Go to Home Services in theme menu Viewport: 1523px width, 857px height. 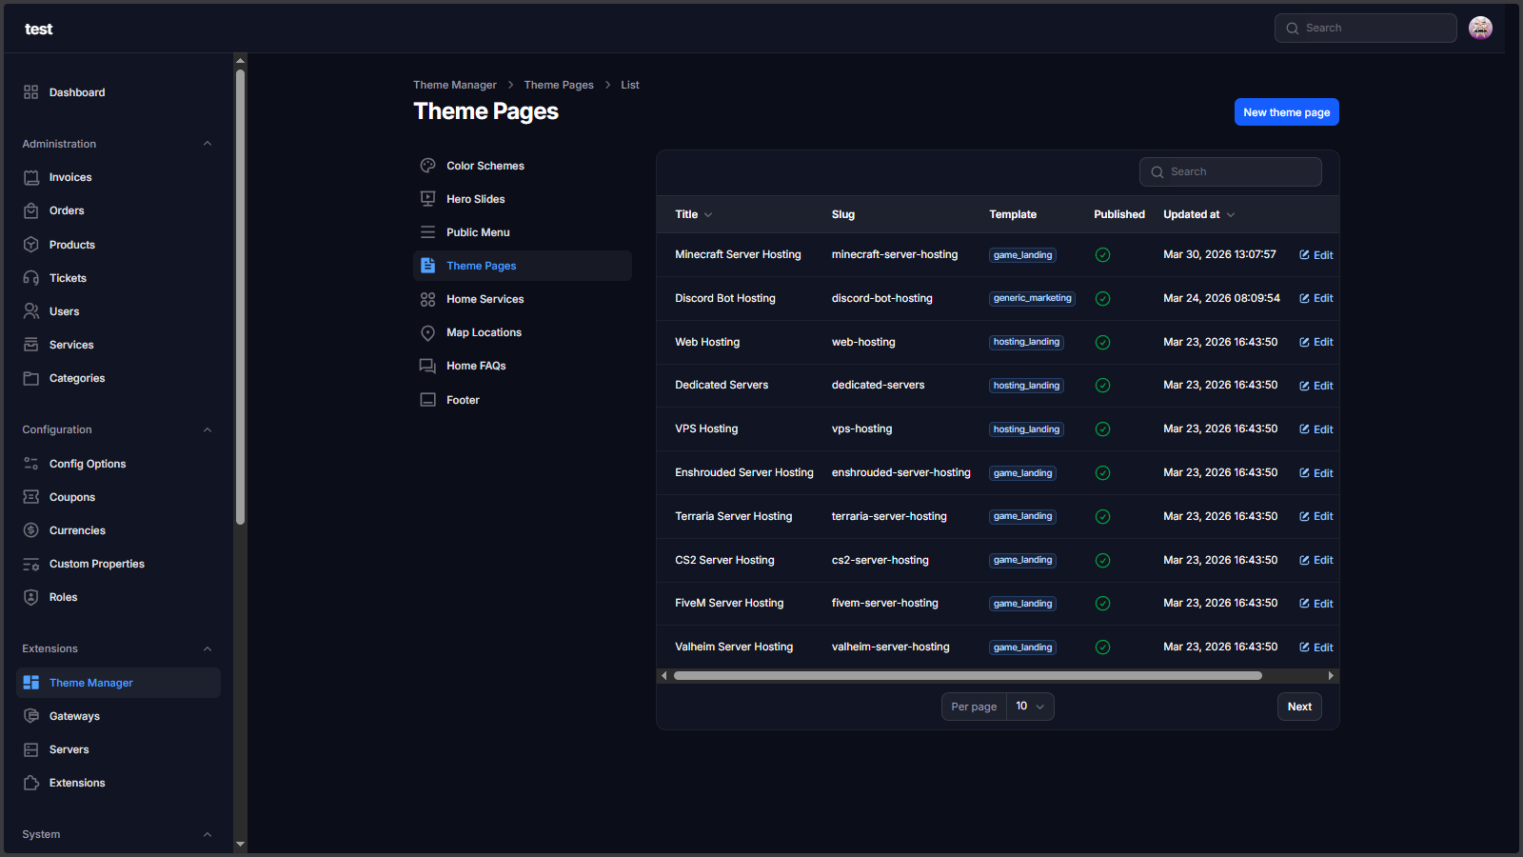pyautogui.click(x=485, y=299)
